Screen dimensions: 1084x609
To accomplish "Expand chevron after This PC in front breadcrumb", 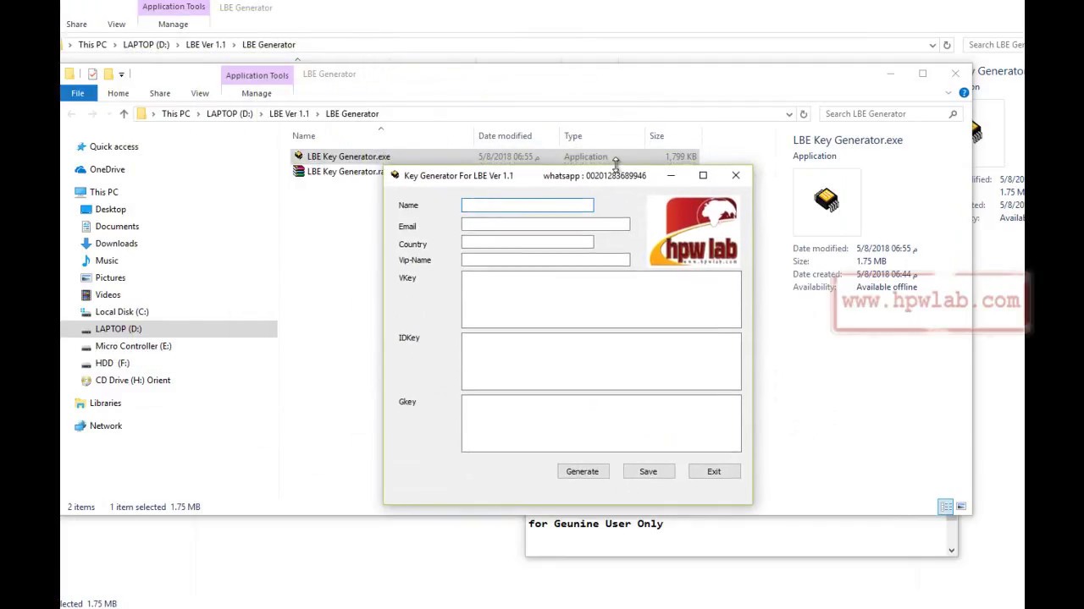I will click(x=199, y=114).
